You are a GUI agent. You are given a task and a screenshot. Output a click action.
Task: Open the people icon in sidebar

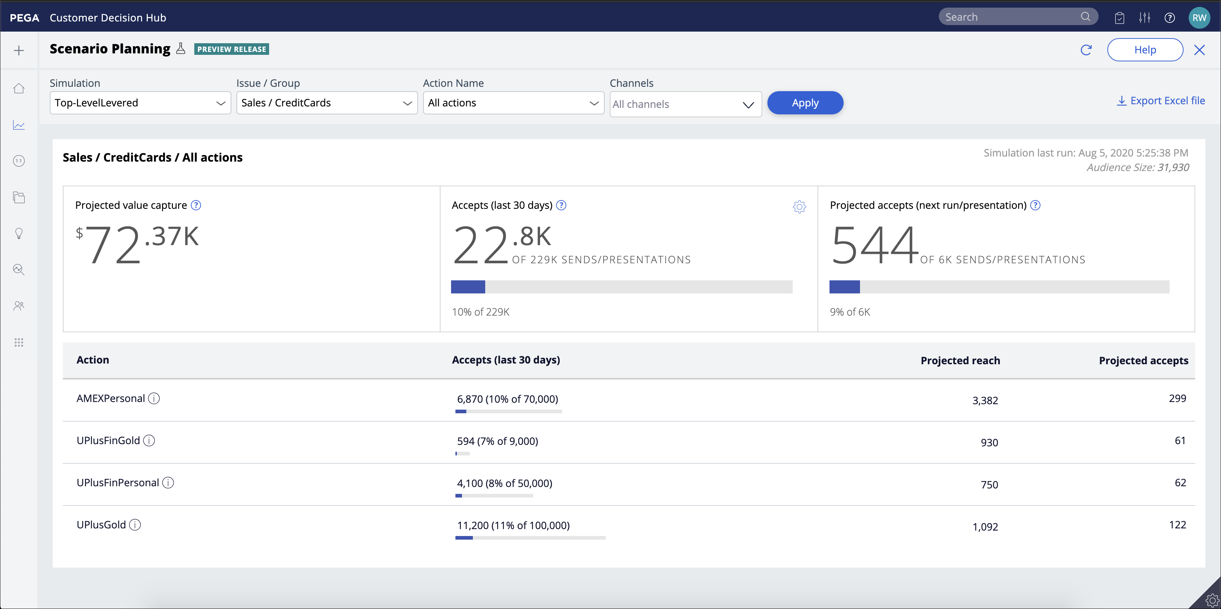[19, 306]
